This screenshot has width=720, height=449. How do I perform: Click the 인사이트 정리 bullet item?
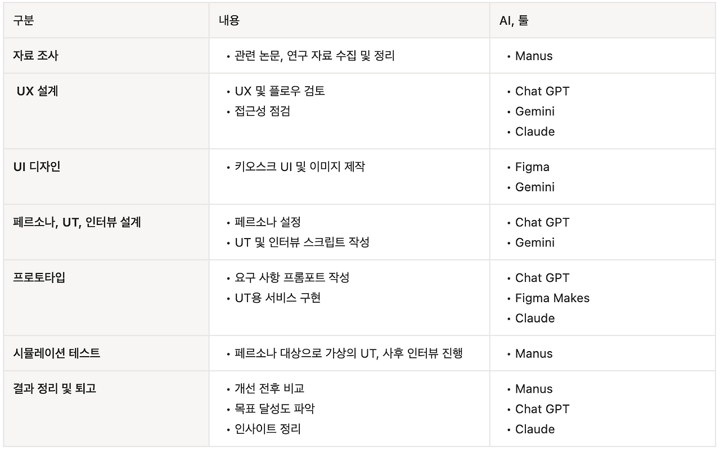click(x=268, y=429)
